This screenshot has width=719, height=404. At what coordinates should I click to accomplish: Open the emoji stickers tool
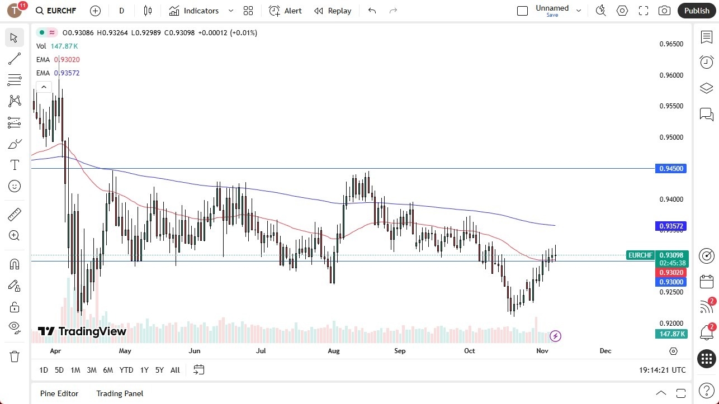click(15, 186)
